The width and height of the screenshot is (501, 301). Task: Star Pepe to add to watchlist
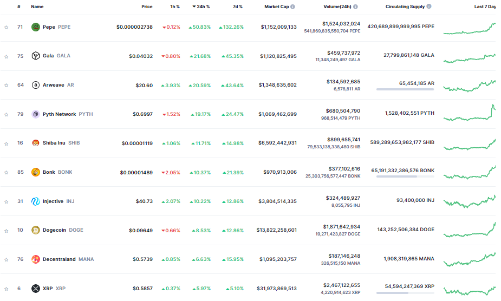pyautogui.click(x=6, y=28)
